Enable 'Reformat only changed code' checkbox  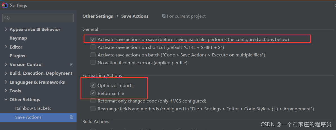tap(93, 101)
